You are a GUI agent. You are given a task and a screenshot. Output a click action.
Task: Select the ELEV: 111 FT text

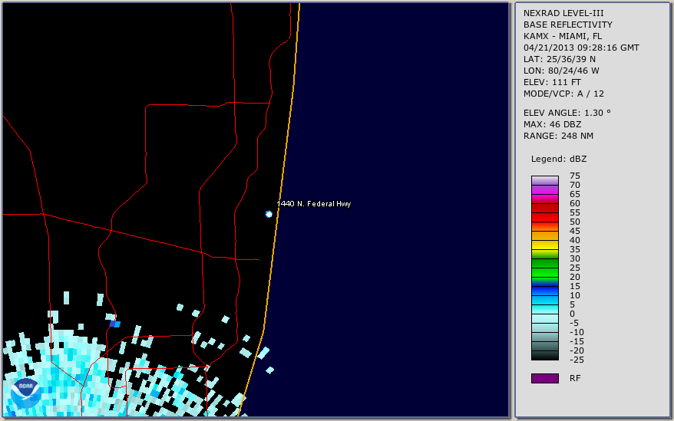point(552,82)
